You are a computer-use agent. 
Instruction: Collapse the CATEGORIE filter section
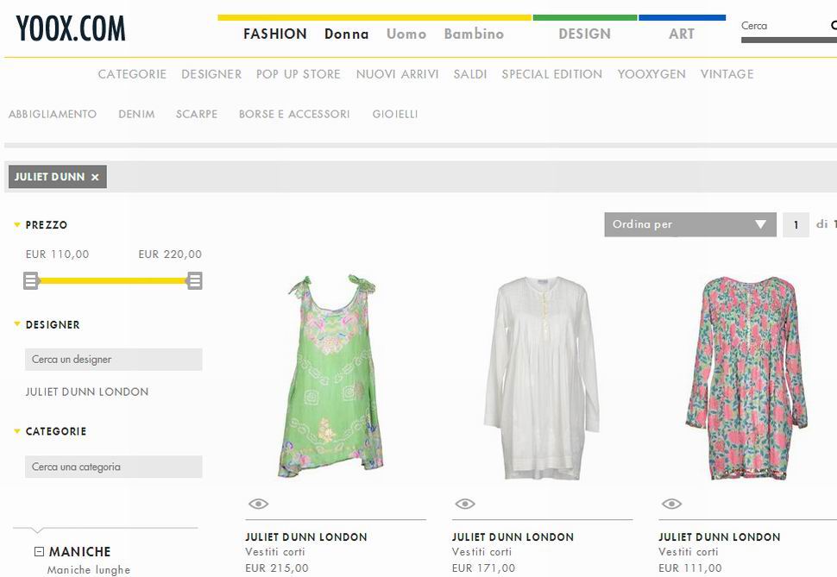tap(17, 430)
